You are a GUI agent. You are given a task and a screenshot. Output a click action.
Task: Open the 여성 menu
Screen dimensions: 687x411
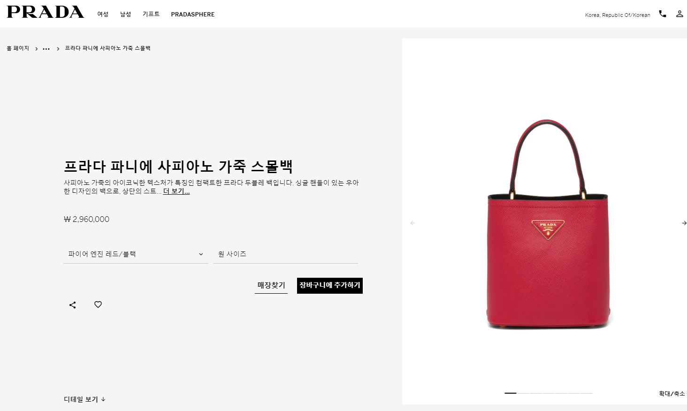point(103,14)
